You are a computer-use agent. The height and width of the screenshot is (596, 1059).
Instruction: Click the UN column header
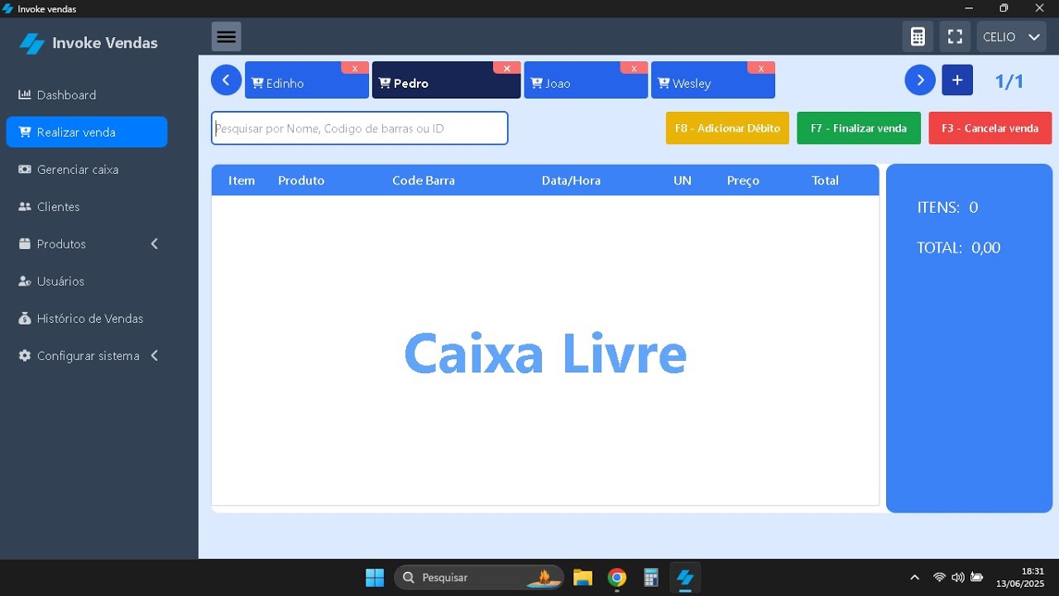point(682,180)
